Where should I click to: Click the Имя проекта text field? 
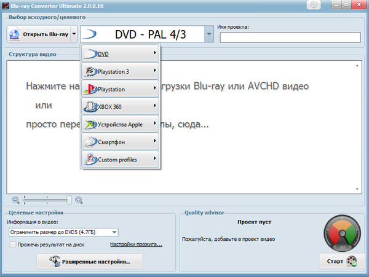[290, 37]
